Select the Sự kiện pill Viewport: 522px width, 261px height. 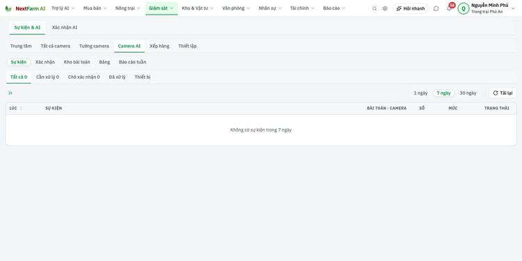(19, 62)
